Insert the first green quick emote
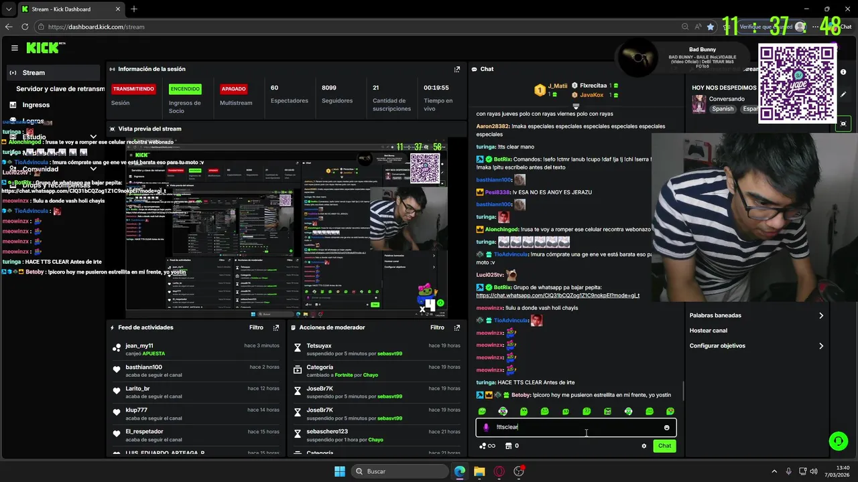Image resolution: width=858 pixels, height=482 pixels. pos(482,411)
